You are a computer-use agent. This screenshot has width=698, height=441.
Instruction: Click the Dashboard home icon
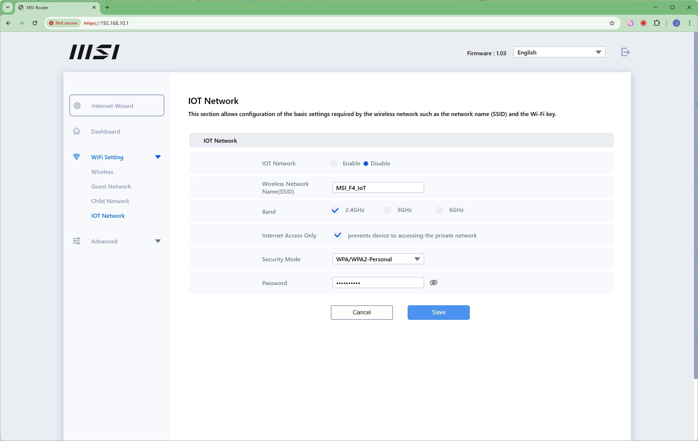tap(77, 131)
